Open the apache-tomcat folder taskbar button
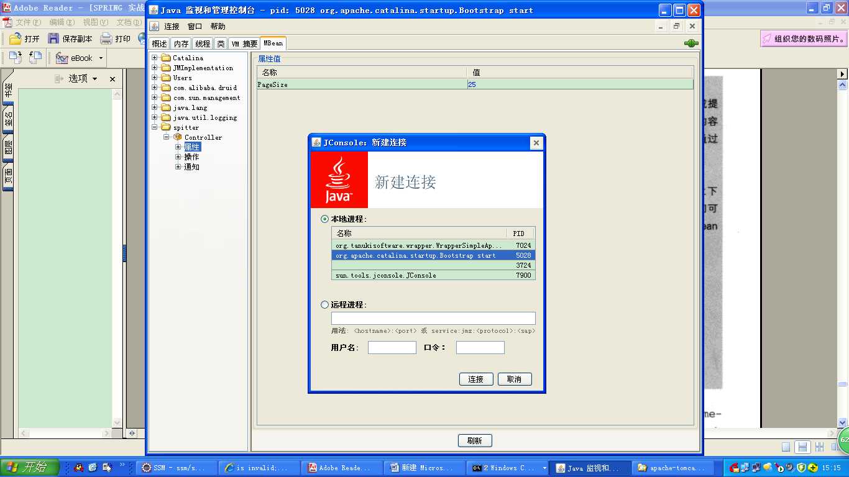The image size is (849, 477). 673,468
